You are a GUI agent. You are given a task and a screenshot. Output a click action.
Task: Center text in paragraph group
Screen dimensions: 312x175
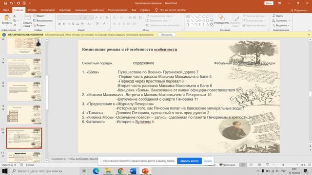click(x=119, y=24)
